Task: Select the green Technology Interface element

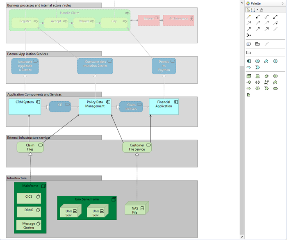Action: tap(248, 82)
